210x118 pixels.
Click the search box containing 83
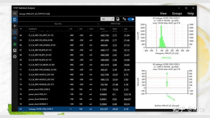coord(107,19)
